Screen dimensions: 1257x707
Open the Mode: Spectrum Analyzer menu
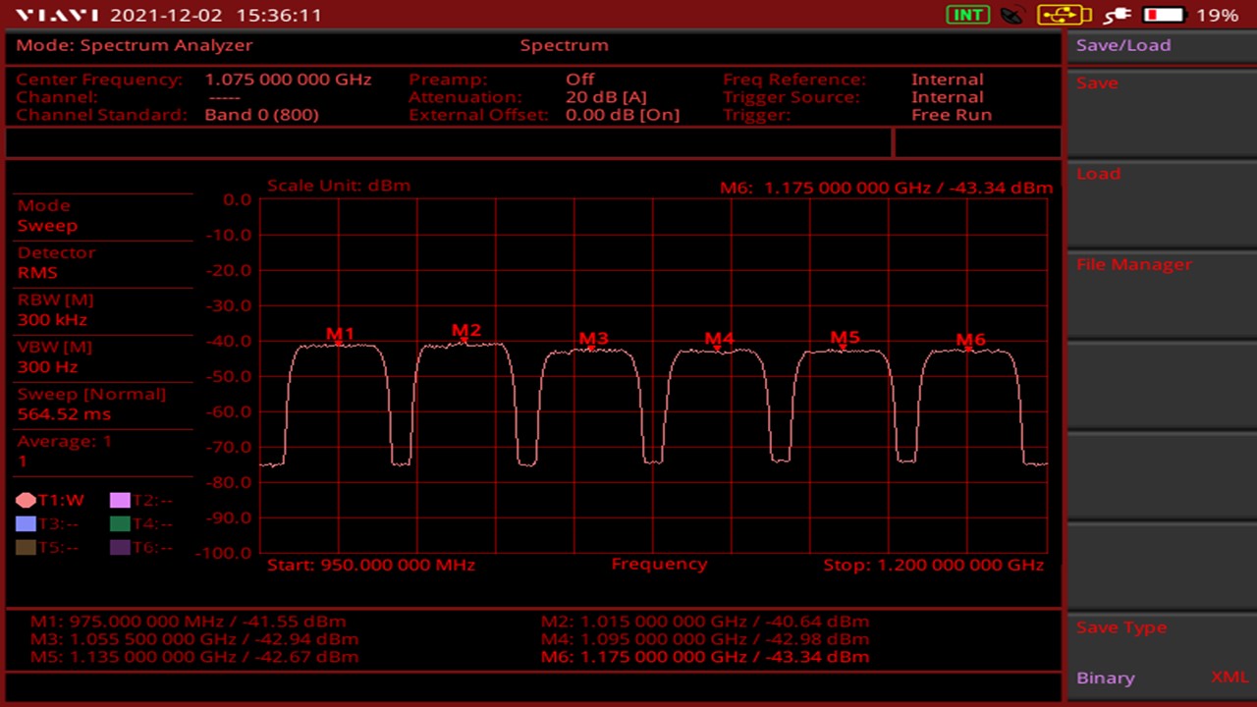[x=135, y=45]
